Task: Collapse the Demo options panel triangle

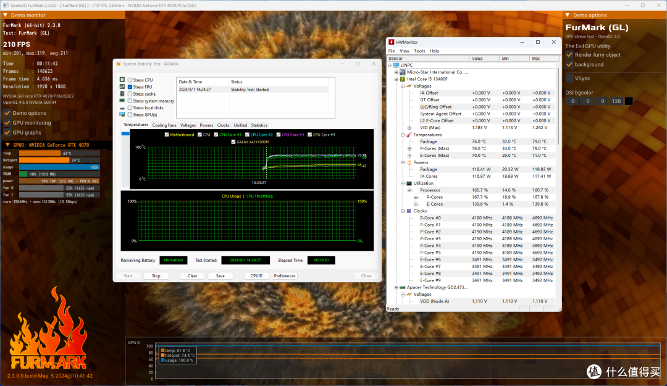Action: (x=568, y=15)
